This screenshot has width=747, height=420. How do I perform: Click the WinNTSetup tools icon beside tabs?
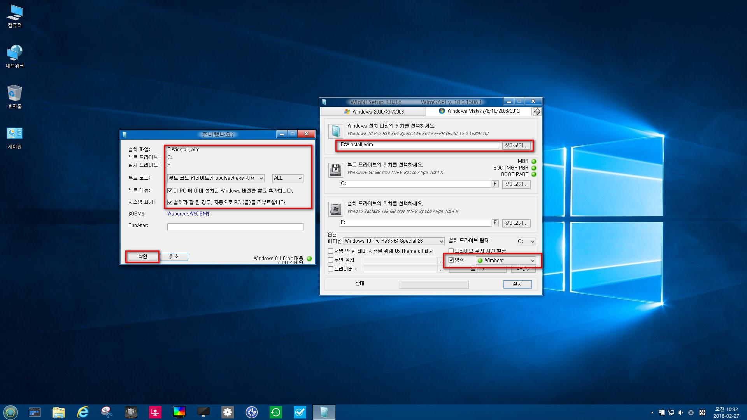tap(537, 112)
